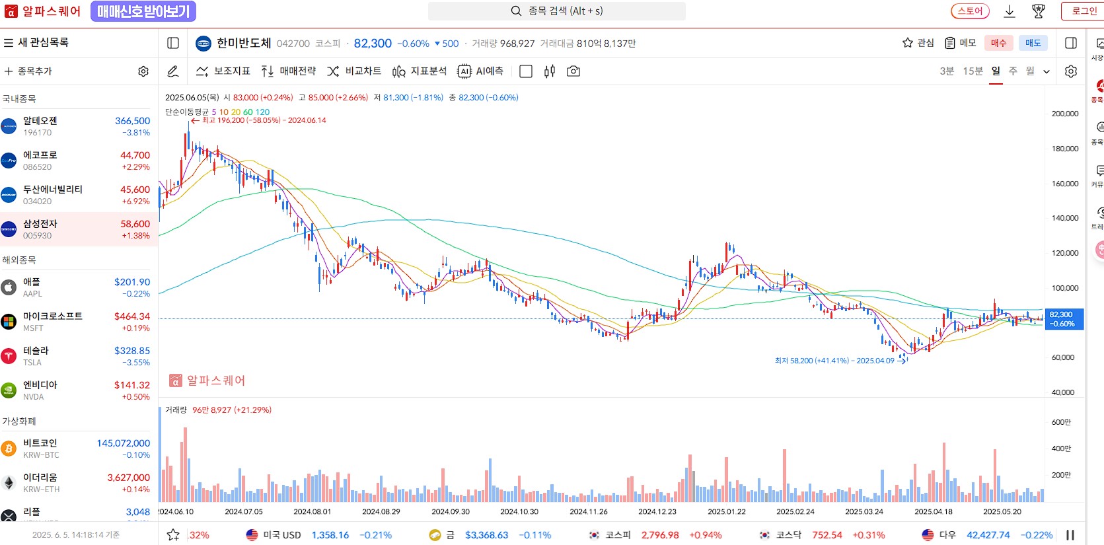Viewport: 1104px width, 545px height.
Task: Open the trophy ranking icon
Action: click(1039, 11)
